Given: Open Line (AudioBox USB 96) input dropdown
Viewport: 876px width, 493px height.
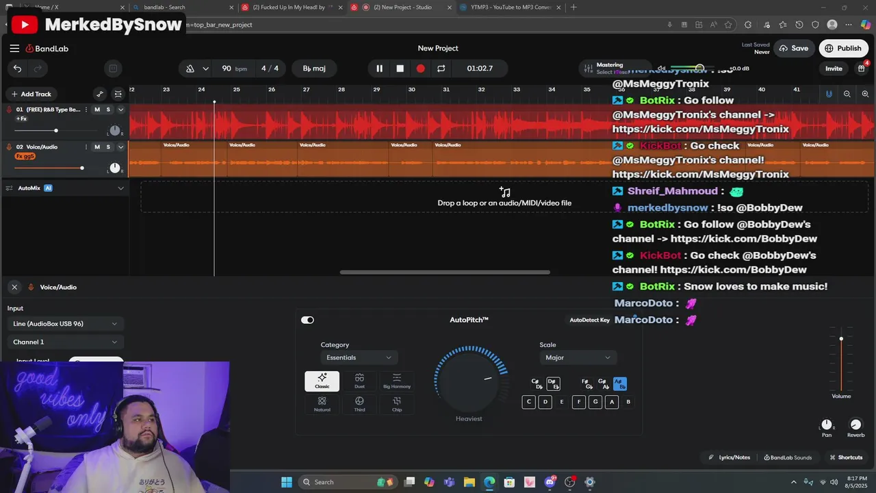Looking at the screenshot, I should (x=65, y=324).
